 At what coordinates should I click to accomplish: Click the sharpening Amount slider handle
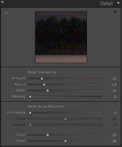pos(42,79)
